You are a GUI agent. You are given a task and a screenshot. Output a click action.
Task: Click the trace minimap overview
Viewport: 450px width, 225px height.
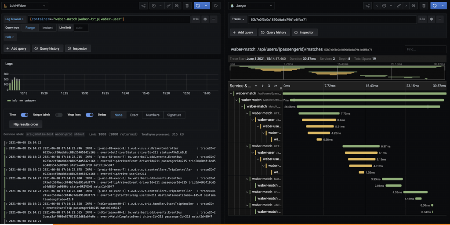coord(338,73)
